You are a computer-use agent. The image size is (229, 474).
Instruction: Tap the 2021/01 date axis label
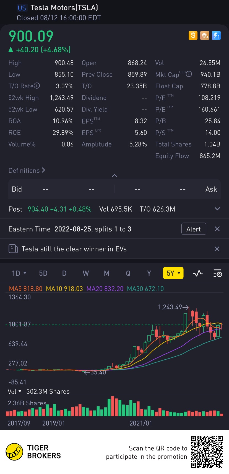(141, 423)
